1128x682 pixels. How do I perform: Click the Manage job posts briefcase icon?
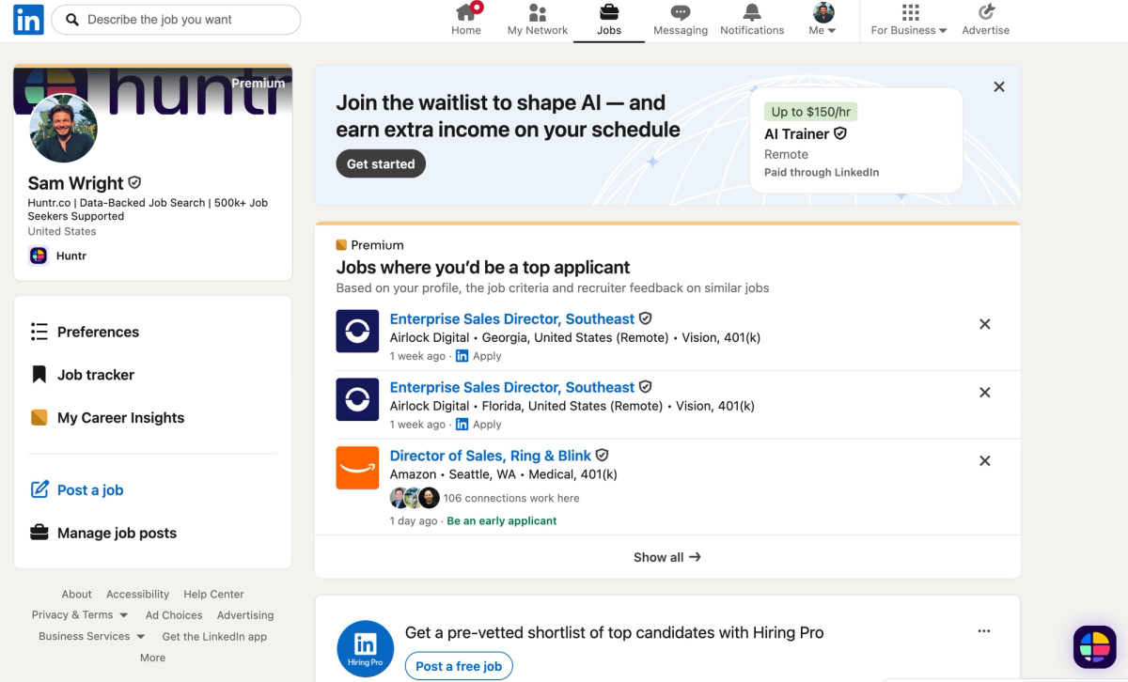coord(39,533)
